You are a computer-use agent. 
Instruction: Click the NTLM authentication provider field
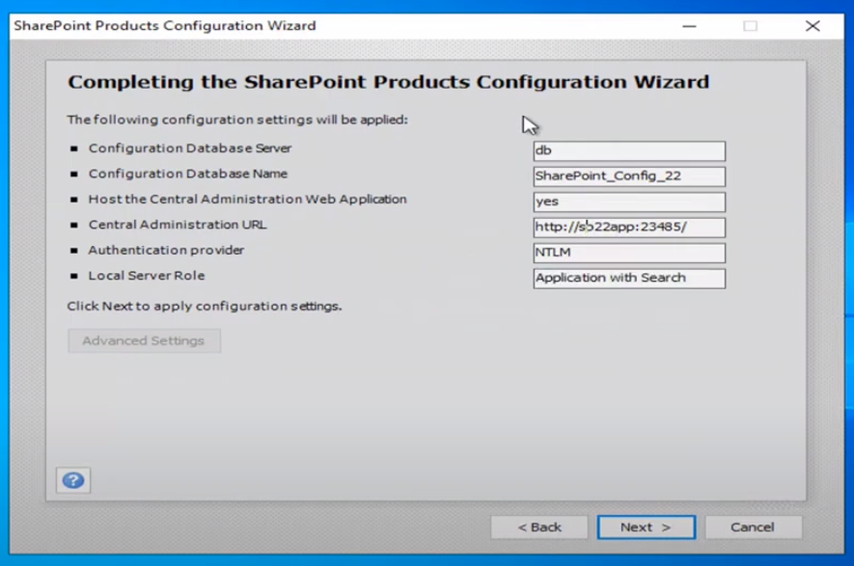(x=628, y=252)
